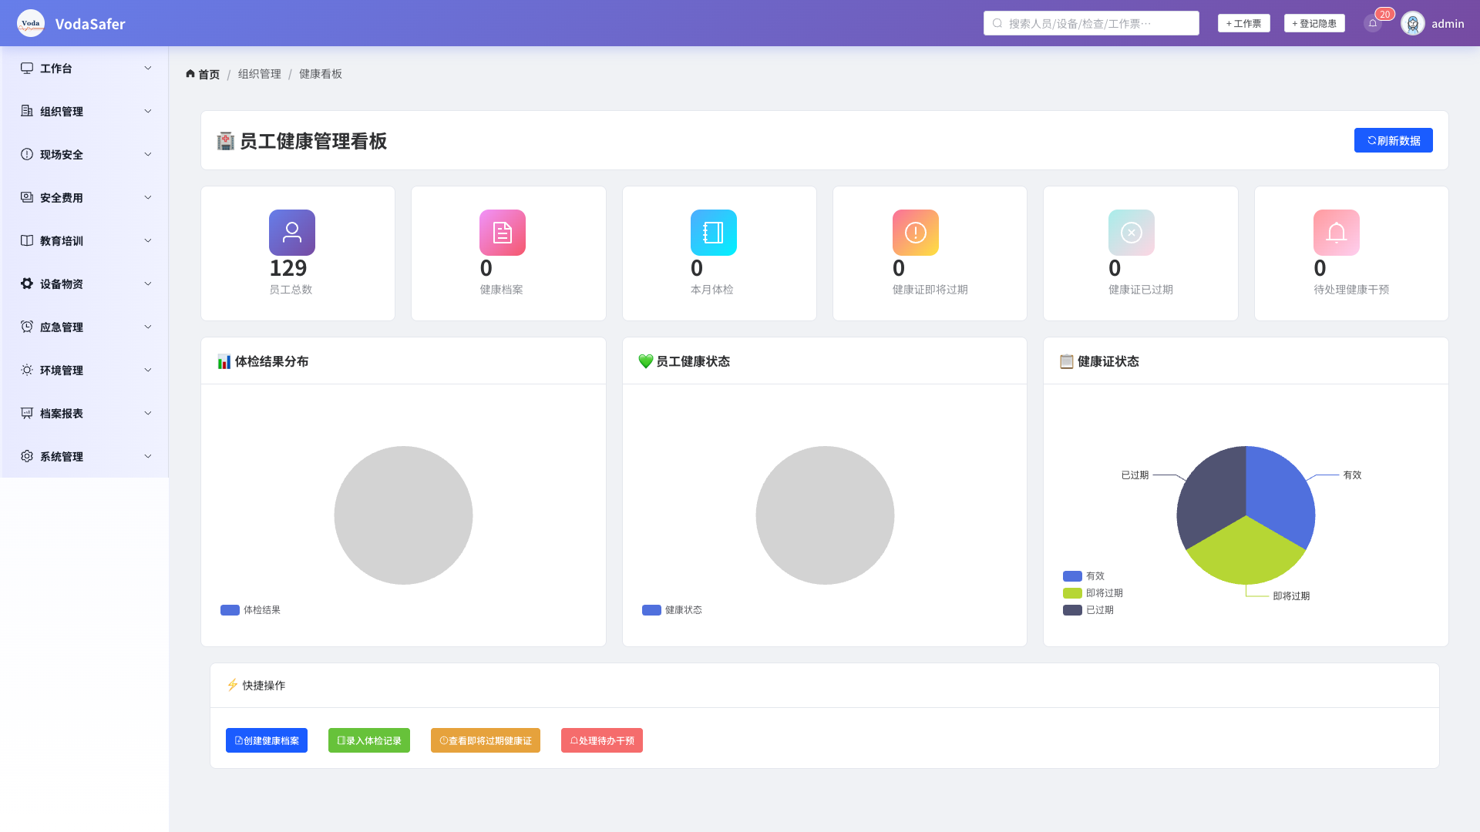The height and width of the screenshot is (832, 1480).
Task: Click the home icon in breadcrumb
Action: [x=190, y=74]
